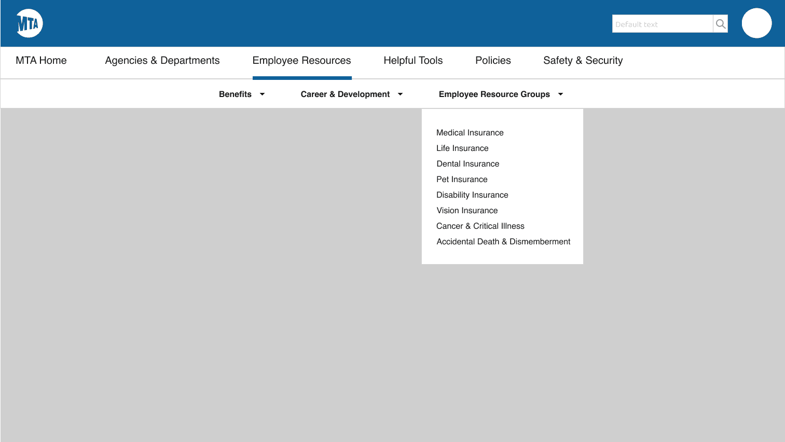Click the search magnifying glass icon
Viewport: 785px width, 442px height.
tap(721, 23)
